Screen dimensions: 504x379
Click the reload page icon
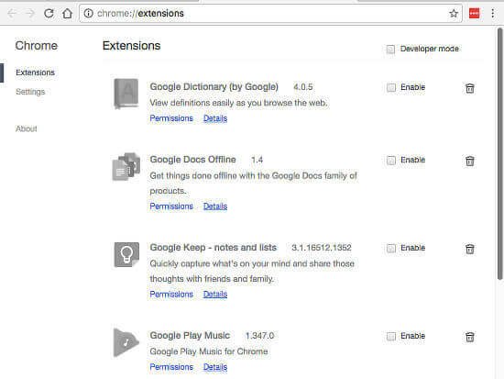pyautogui.click(x=49, y=13)
